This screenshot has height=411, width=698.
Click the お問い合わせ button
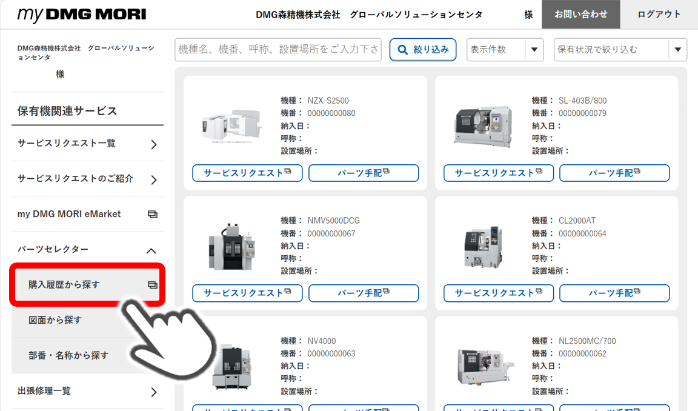coord(580,14)
